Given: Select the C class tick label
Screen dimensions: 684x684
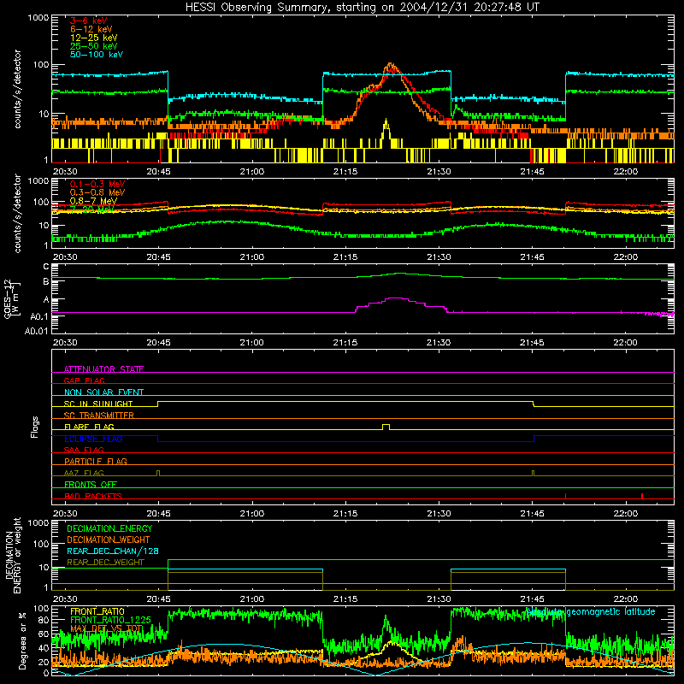Looking at the screenshot, I should click(x=46, y=267).
